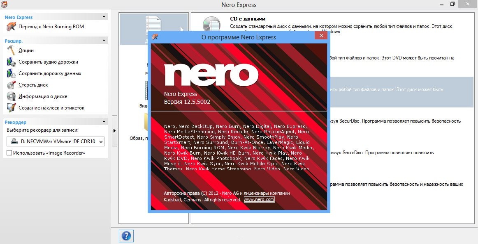Hide the side panel with splitter arrow
This screenshot has height=244, width=478.
click(x=114, y=130)
